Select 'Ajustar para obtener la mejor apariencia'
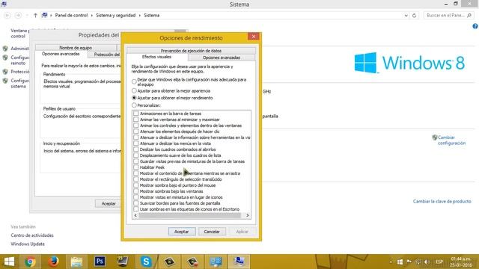479x269 pixels. pyautogui.click(x=134, y=90)
